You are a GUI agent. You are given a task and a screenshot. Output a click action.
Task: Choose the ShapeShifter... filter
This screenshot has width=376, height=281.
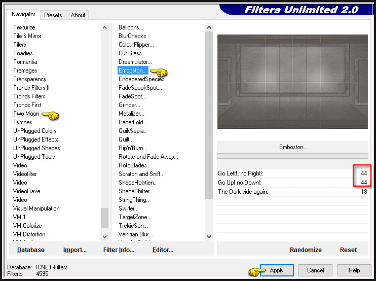136,191
